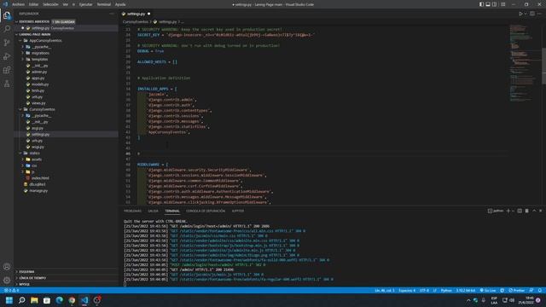546x307 pixels.
Task: Select settings.py editor tab
Action: (x=136, y=14)
